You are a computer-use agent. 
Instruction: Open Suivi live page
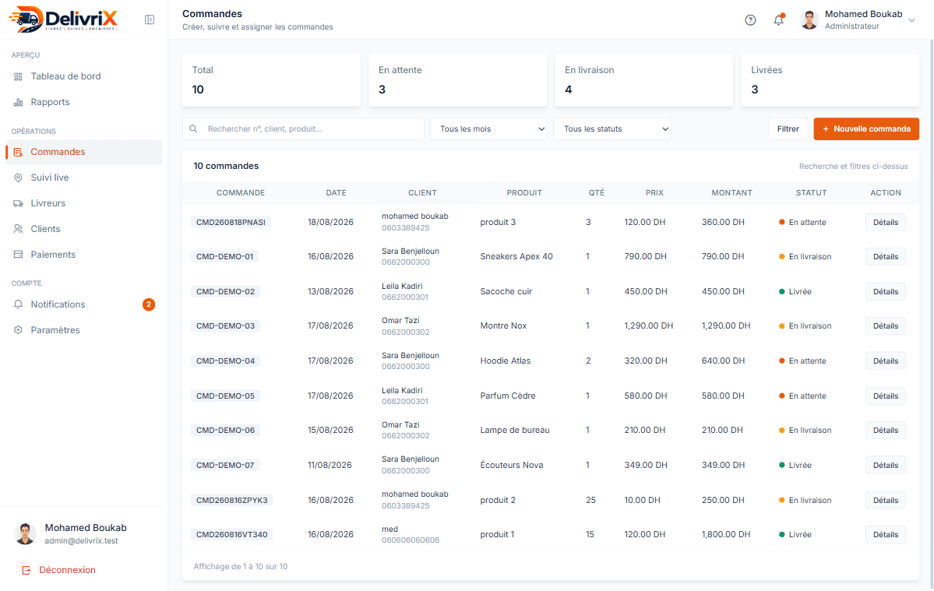[x=83, y=178]
